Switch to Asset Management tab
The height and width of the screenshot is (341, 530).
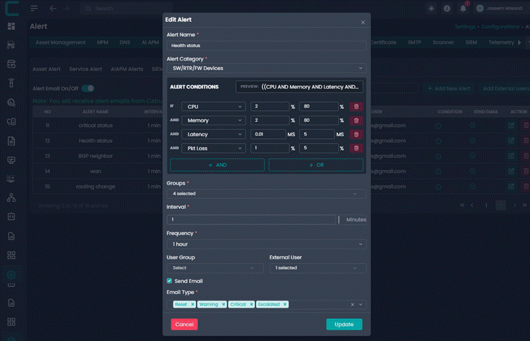(61, 42)
